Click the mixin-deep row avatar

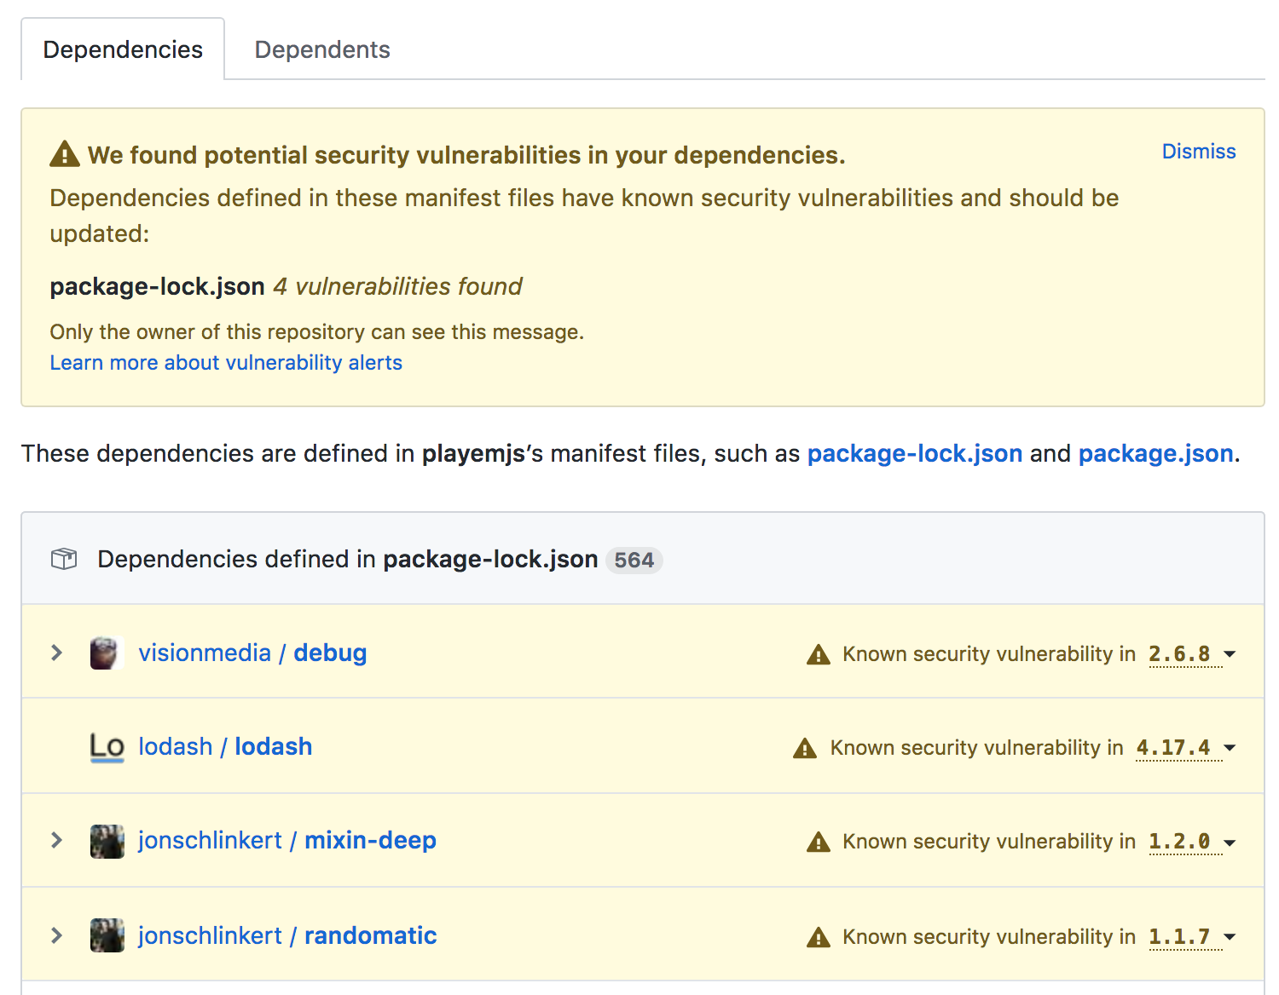tap(107, 842)
